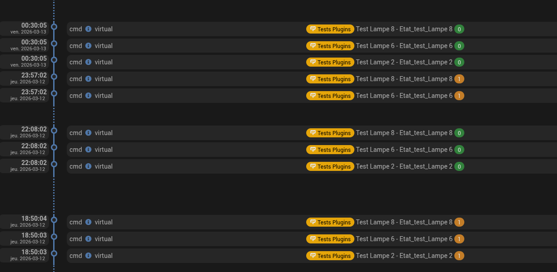This screenshot has height=272, width=557.
Task: Select timeline marker for 00:30:05 Lampe 6 event
Action: coord(54,44)
